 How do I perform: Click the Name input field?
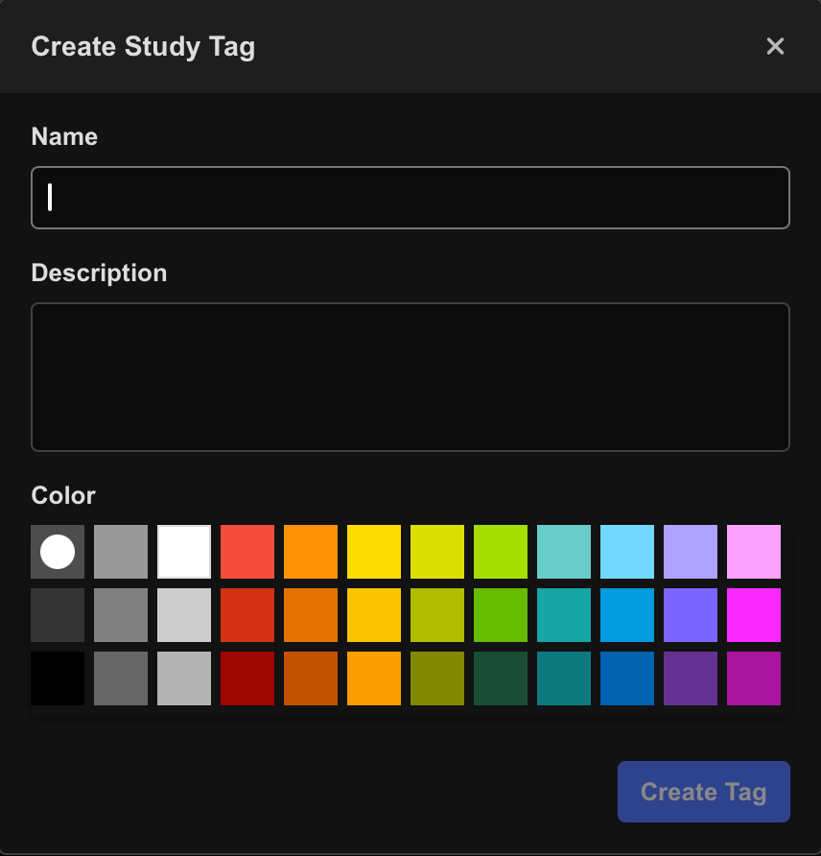point(410,198)
